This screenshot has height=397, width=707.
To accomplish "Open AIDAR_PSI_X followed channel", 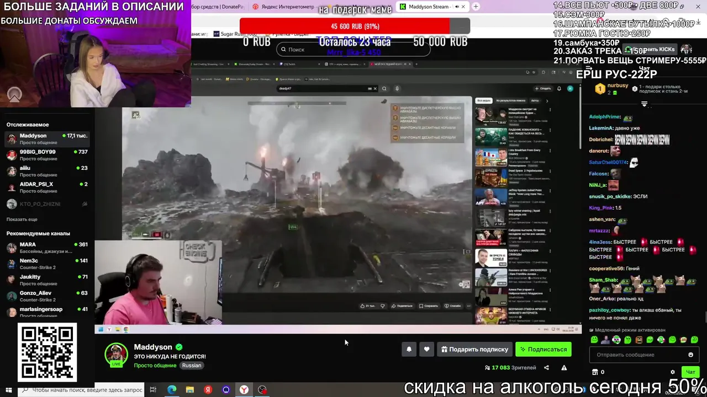I will (x=47, y=187).
